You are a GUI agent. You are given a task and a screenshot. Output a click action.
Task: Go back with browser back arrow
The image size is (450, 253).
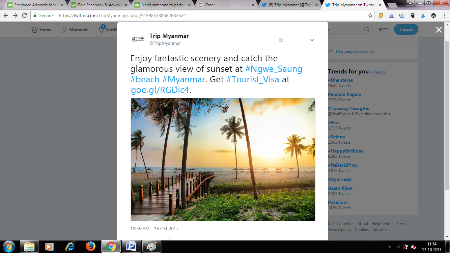[6, 15]
